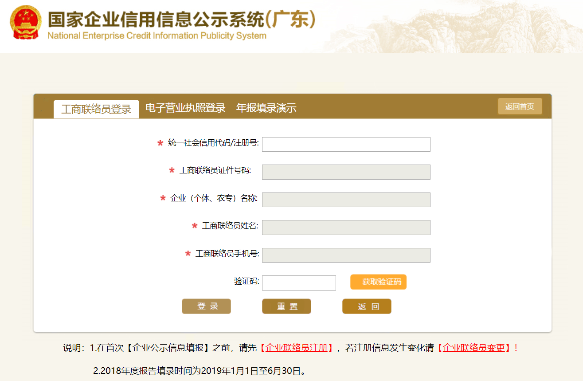Viewport: 583px width, 381px height.
Task: Follow the 企业联络员变更 link
Action: [x=473, y=348]
